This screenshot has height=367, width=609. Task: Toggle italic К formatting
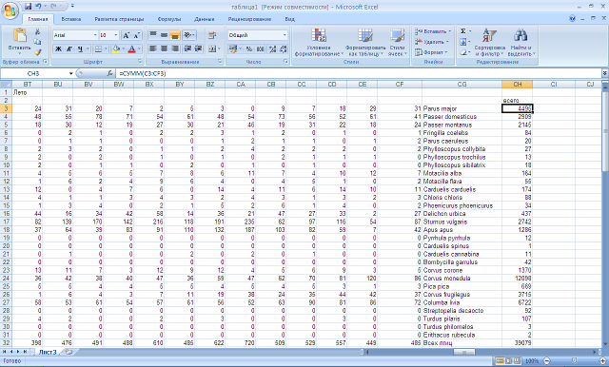point(69,48)
